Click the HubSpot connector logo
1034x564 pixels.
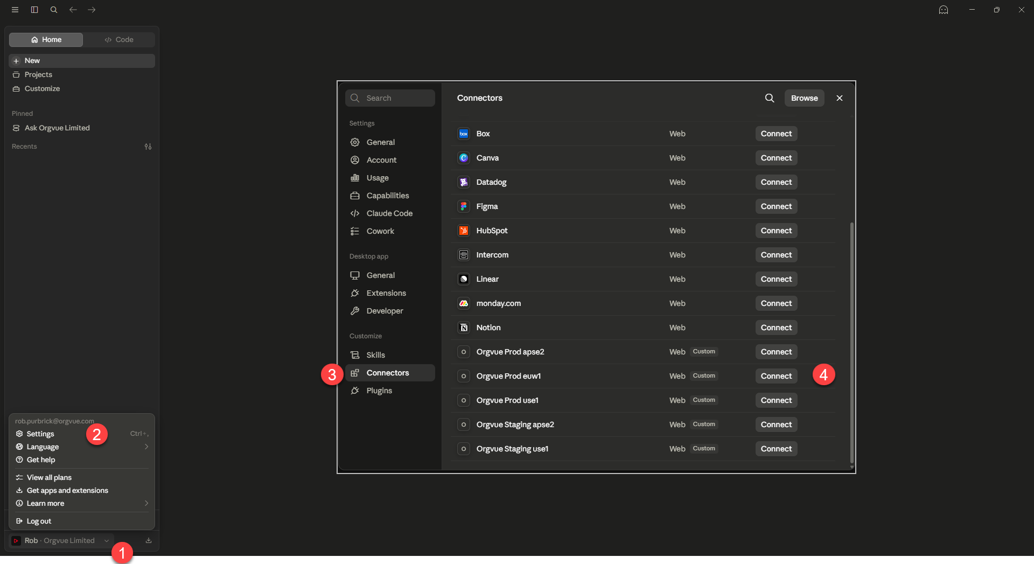tap(464, 231)
